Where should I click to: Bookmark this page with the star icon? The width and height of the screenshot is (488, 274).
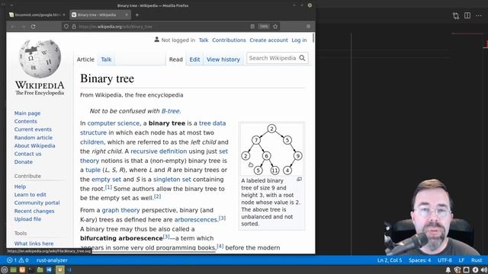point(275,27)
